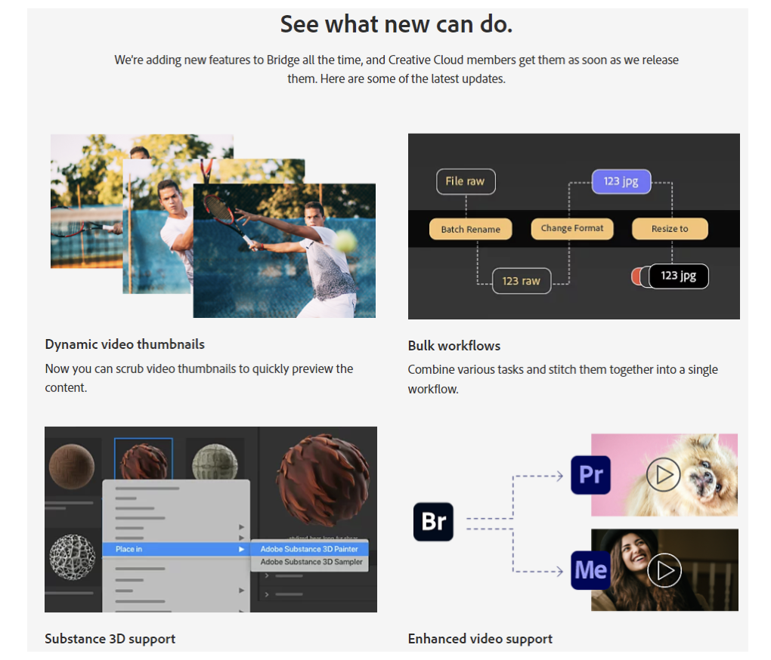Click the black 123 jpg output node

pos(678,276)
